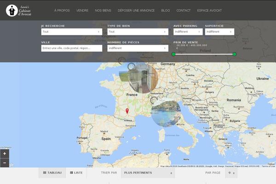Image resolution: width=276 pixels, height=184 pixels.
Task: Zoom in the map with plus button
Action: tap(5, 154)
